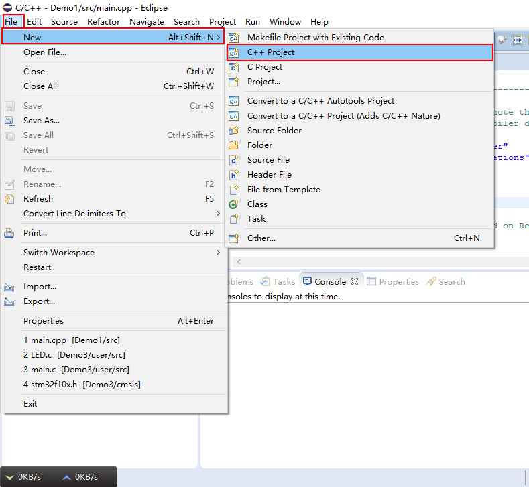This screenshot has width=529, height=487.
Task: Select Close All in File menu
Action: tap(113, 86)
